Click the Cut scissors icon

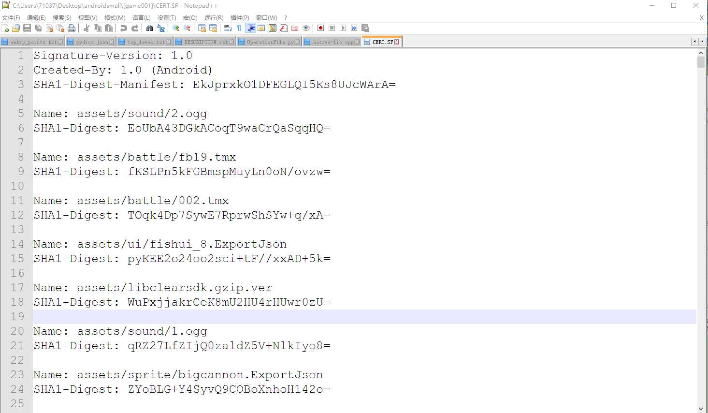click(87, 28)
